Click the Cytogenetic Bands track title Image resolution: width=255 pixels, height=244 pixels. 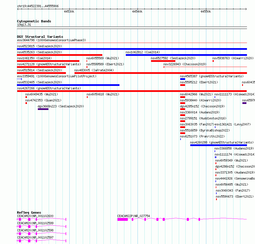click(x=34, y=21)
